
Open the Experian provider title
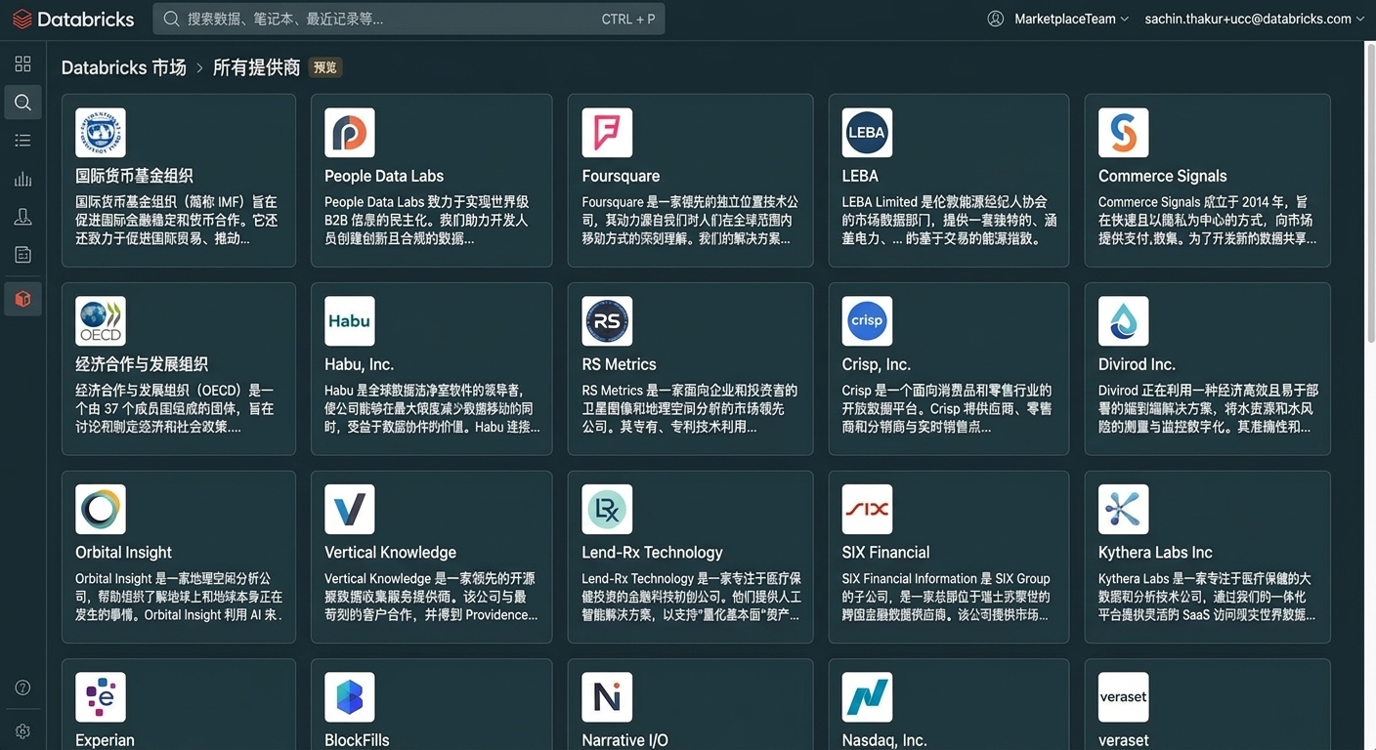(105, 740)
